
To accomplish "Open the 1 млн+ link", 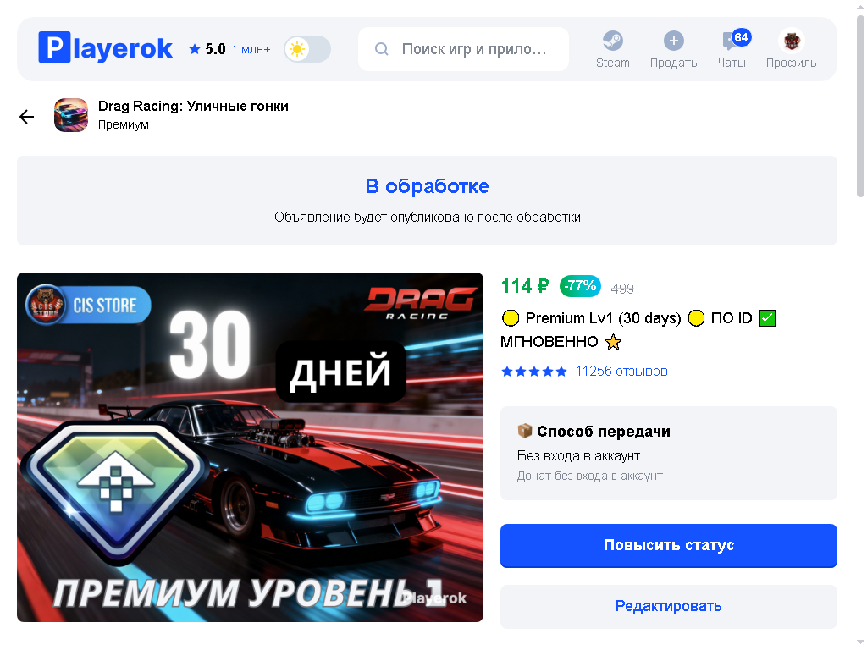I will click(251, 50).
